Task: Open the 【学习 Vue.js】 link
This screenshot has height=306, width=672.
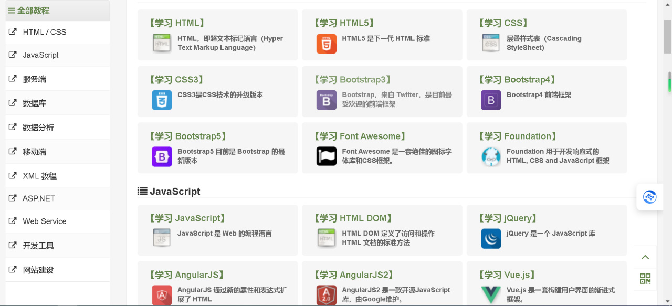Action: [x=507, y=275]
